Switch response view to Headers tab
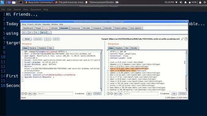The height and width of the screenshot is (116, 207). (119, 48)
